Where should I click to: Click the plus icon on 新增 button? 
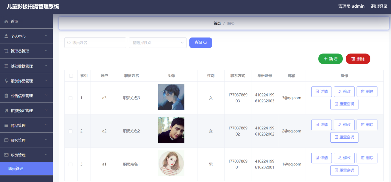[325, 59]
